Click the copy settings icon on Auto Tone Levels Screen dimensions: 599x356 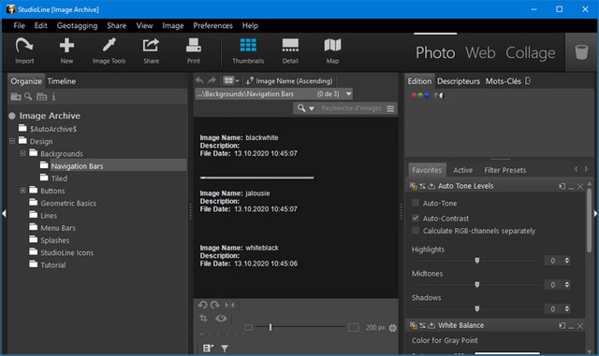point(414,186)
